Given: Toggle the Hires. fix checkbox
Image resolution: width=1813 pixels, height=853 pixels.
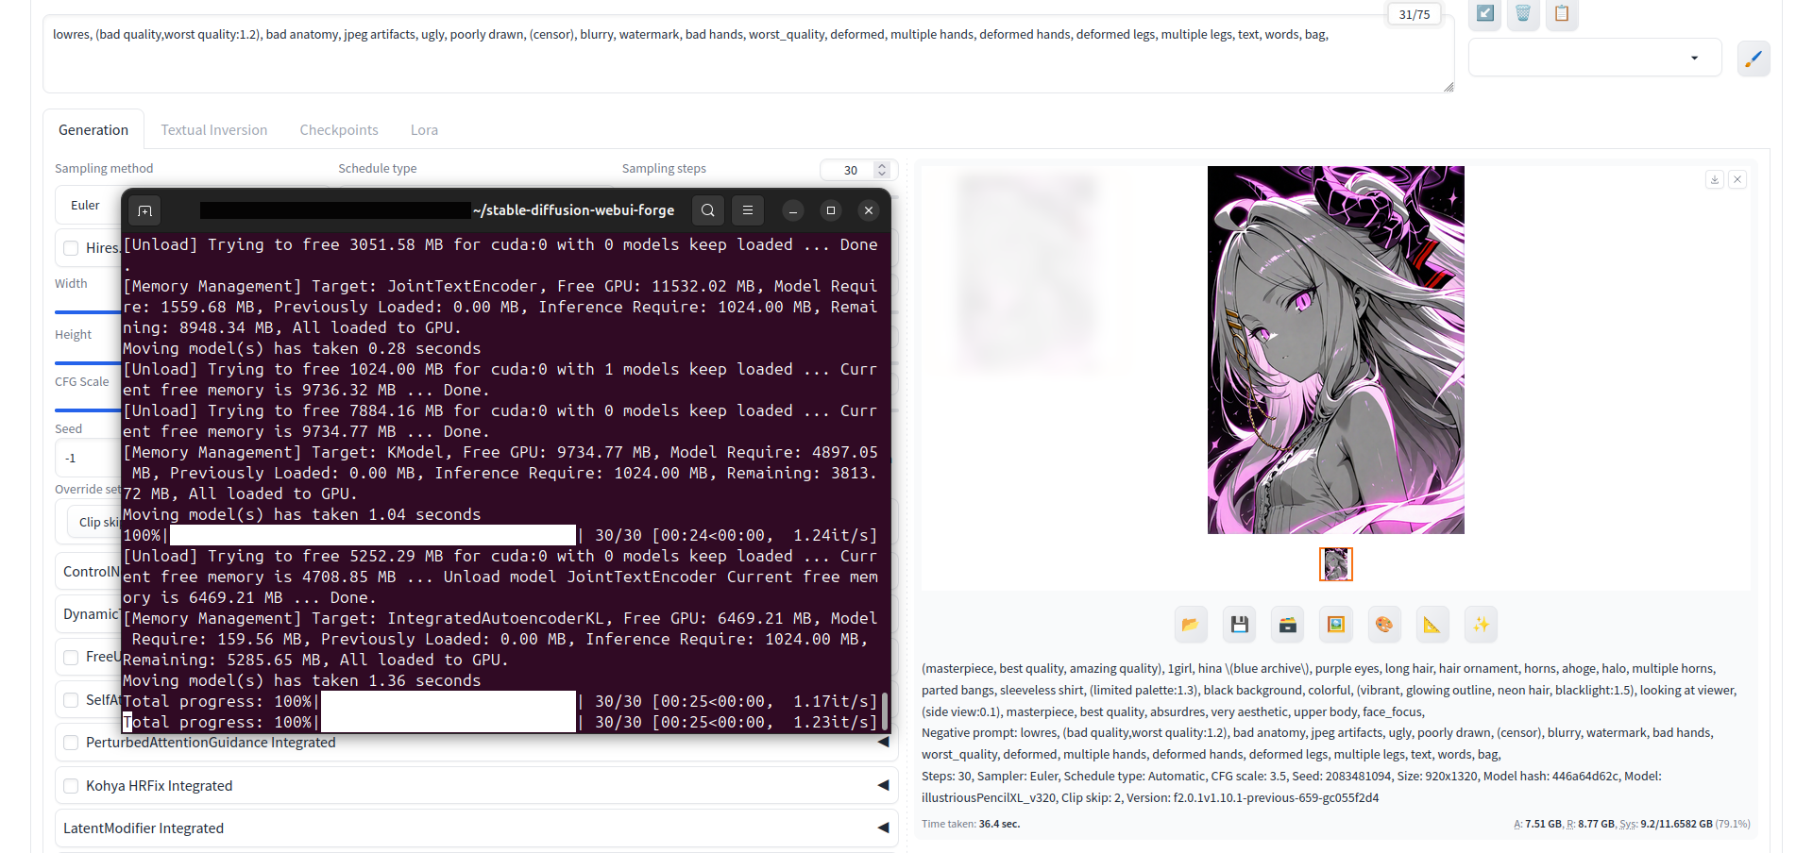Looking at the screenshot, I should (x=71, y=248).
